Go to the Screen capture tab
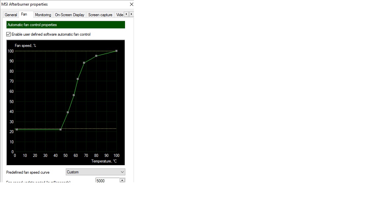381x214 pixels. [100, 15]
